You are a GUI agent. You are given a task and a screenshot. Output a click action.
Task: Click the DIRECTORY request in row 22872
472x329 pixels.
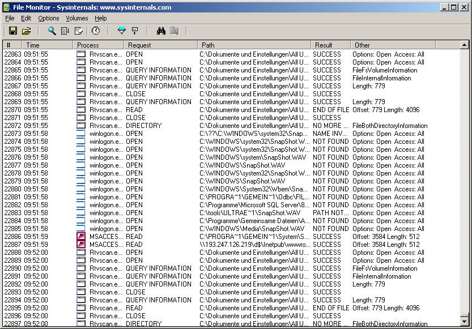click(x=143, y=125)
